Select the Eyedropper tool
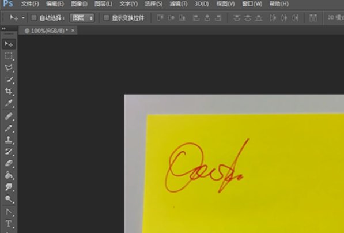344x233 pixels. pos(9,103)
